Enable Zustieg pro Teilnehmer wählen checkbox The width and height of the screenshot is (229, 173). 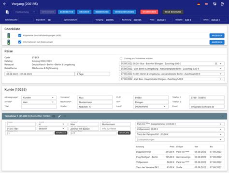click(x=121, y=59)
